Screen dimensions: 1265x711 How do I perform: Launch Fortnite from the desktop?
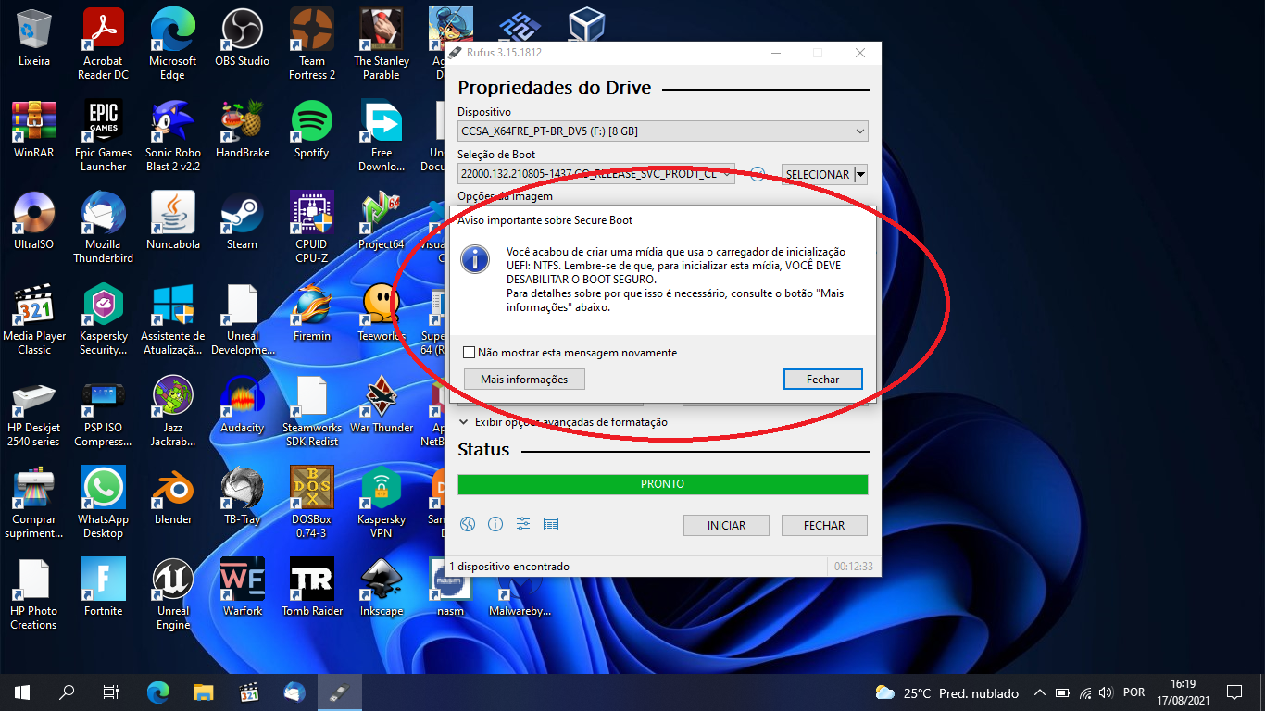[x=103, y=589]
